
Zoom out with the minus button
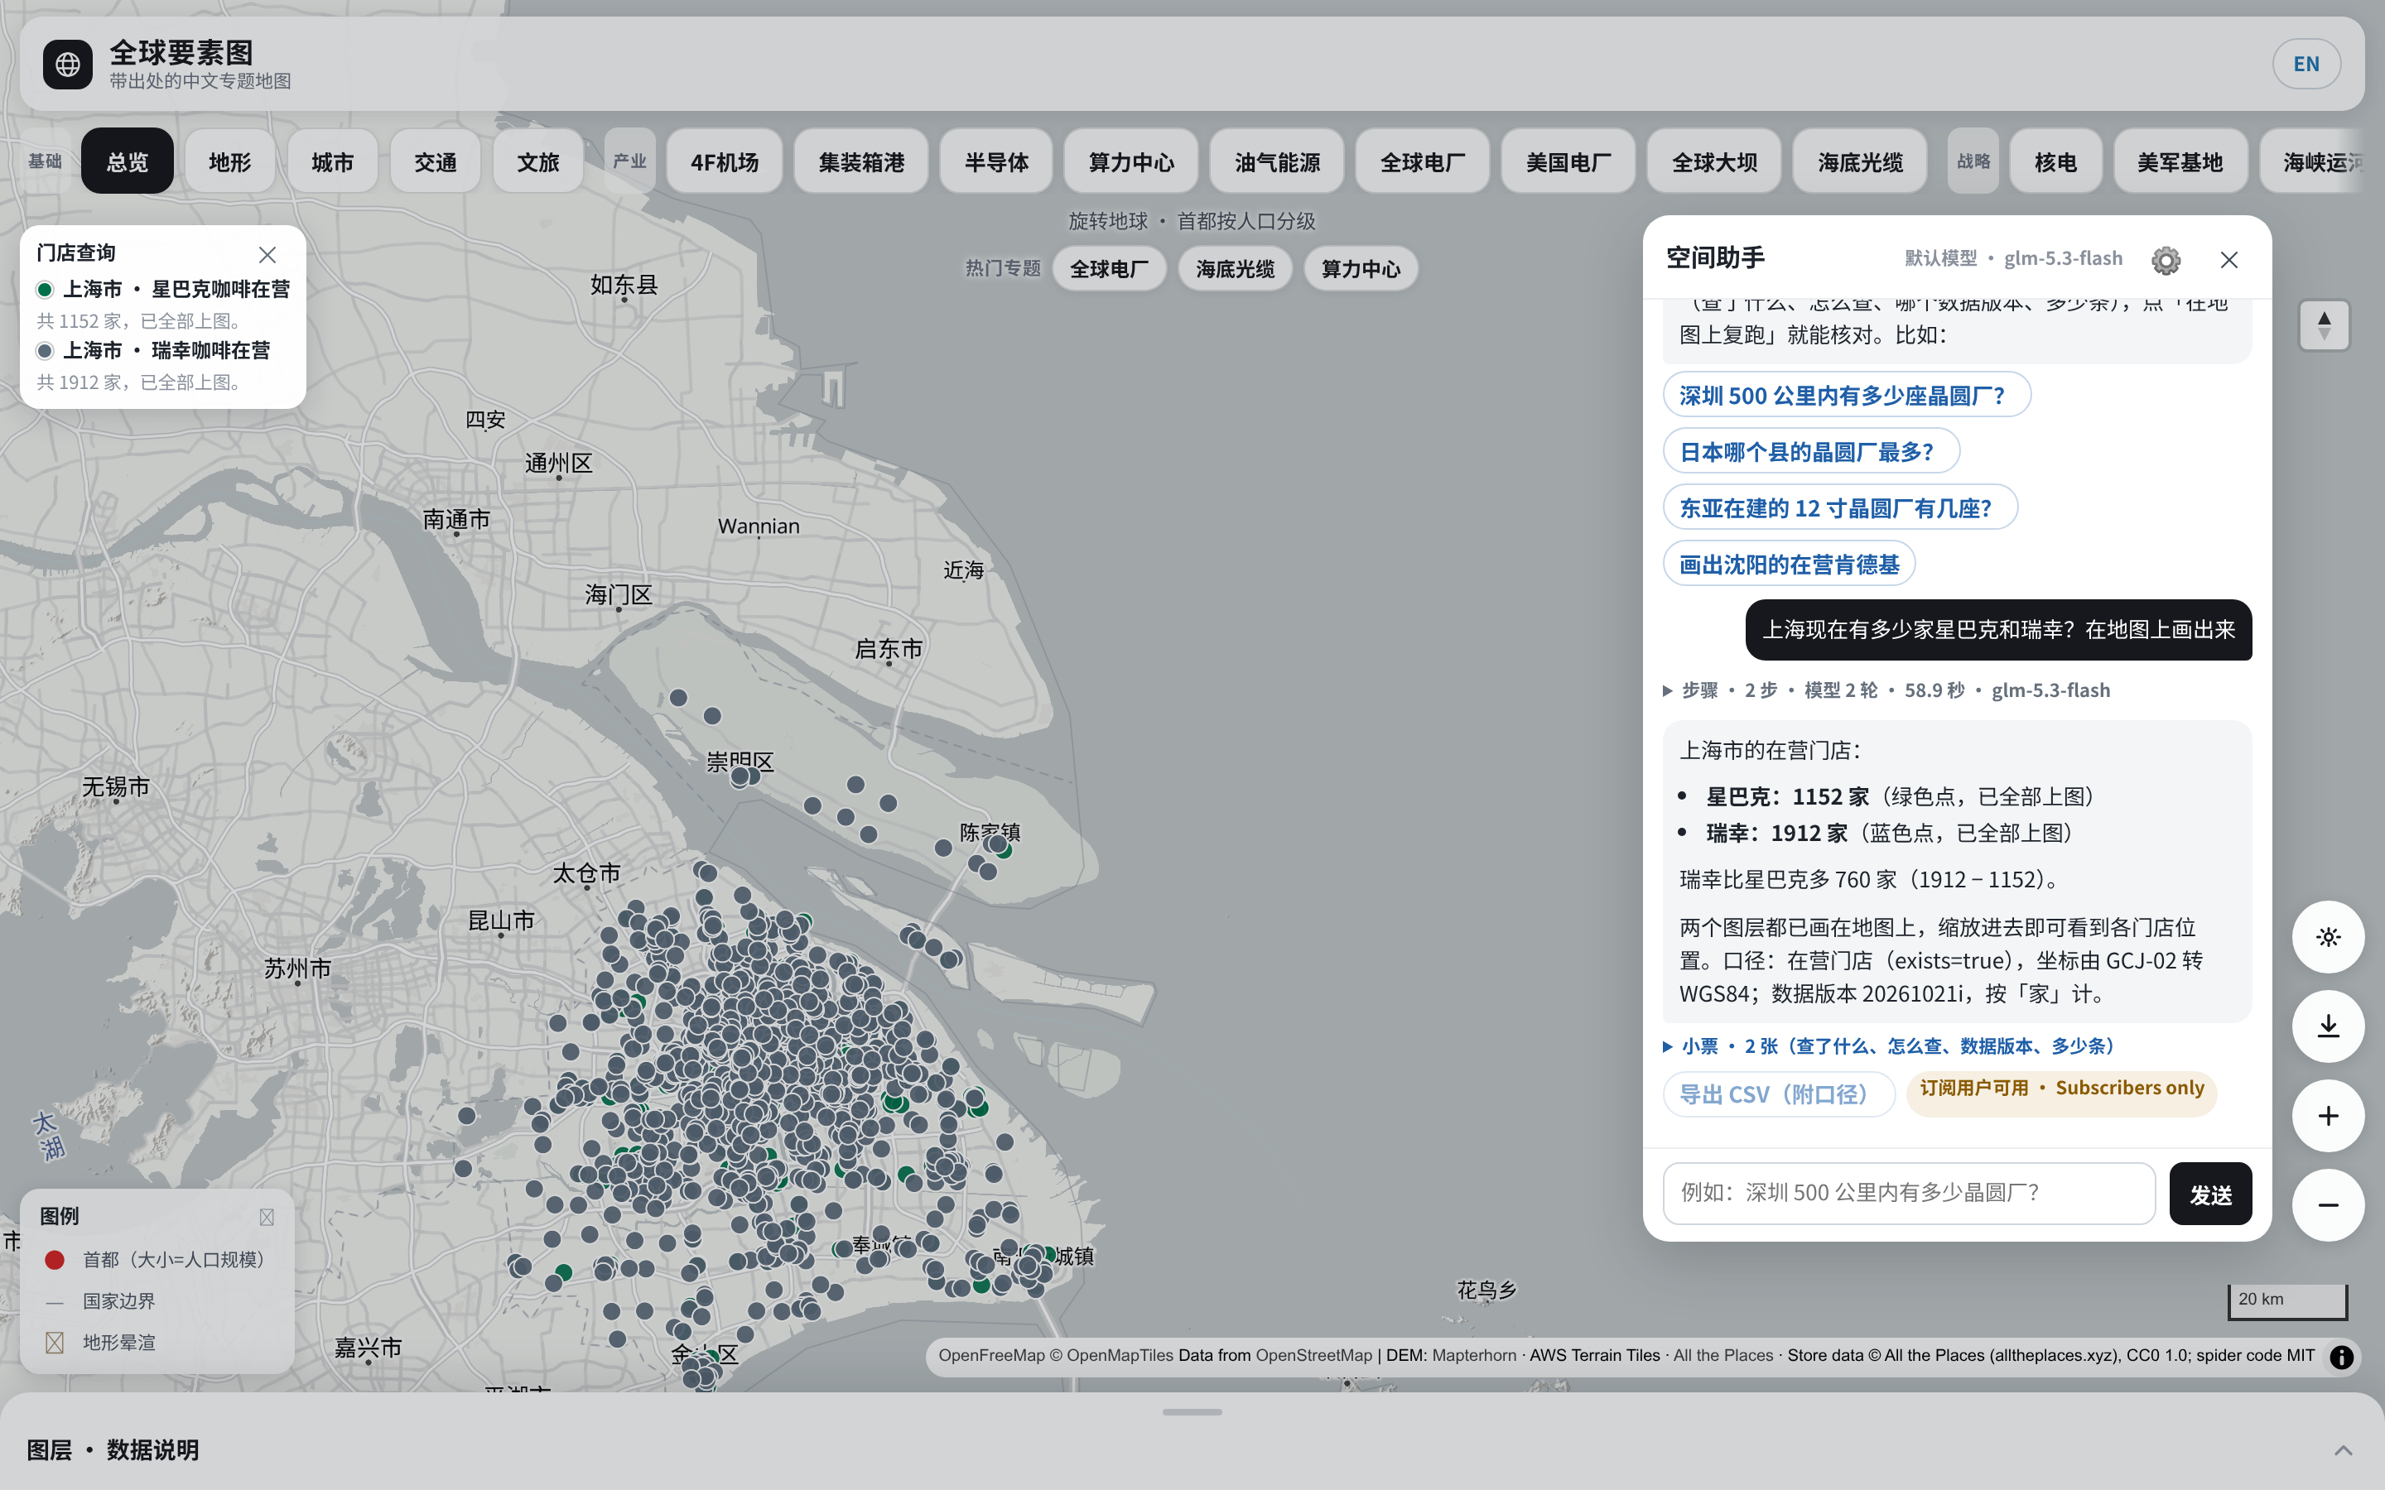click(2328, 1204)
